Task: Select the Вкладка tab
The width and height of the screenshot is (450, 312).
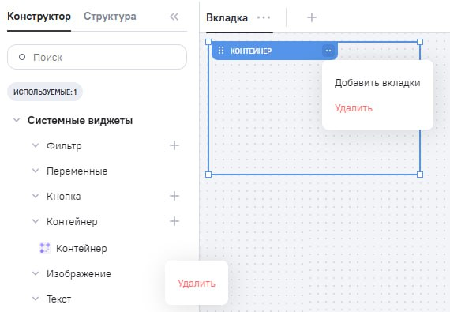Action: pyautogui.click(x=227, y=18)
